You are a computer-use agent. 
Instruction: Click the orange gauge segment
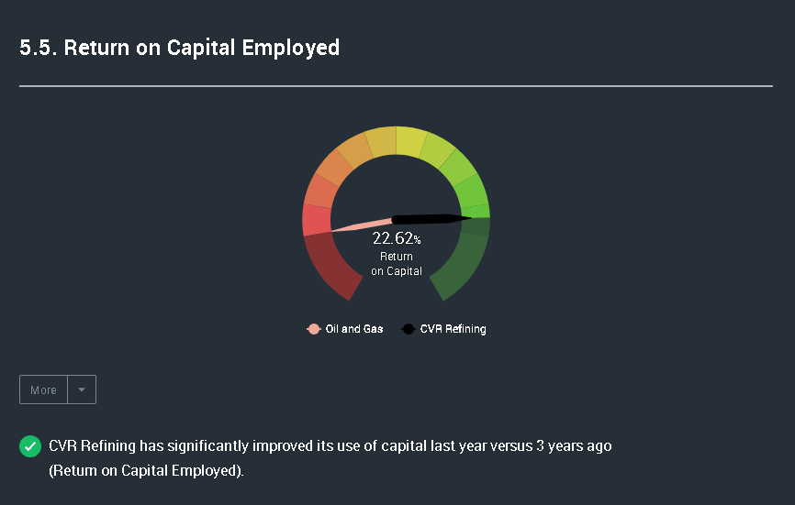tap(334, 167)
